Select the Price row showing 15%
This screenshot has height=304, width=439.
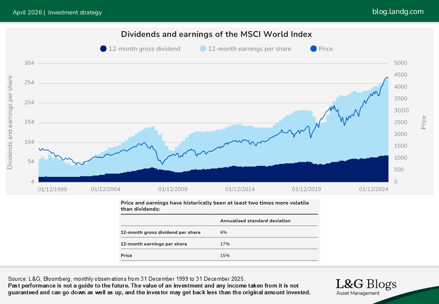pos(219,255)
